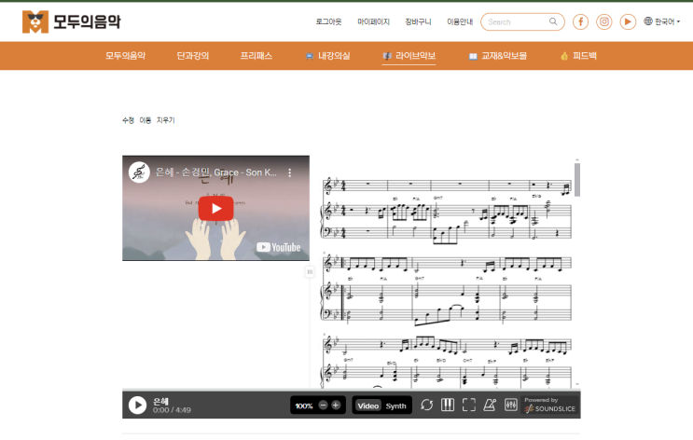Open the video's three-dot options menu
Image resolution: width=693 pixels, height=440 pixels.
289,172
